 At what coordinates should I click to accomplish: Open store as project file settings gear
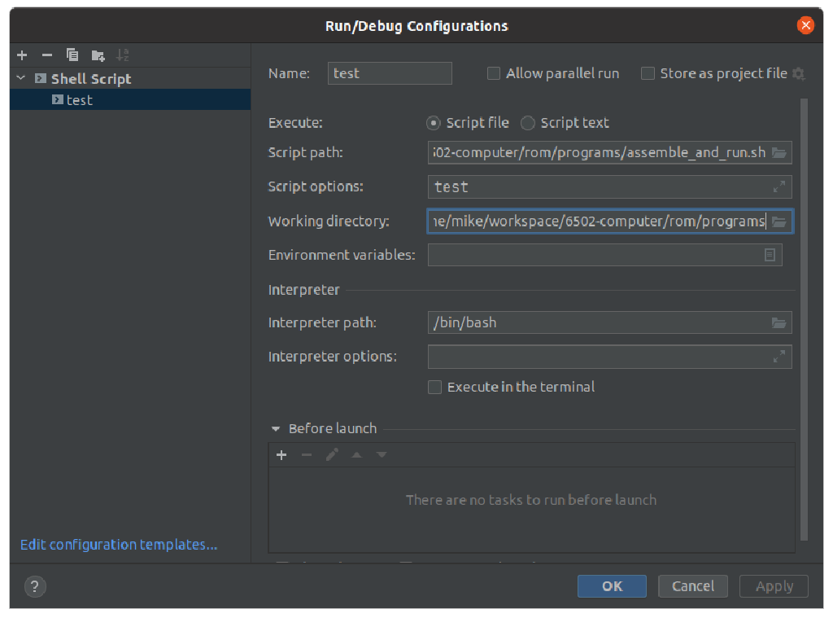click(x=798, y=73)
